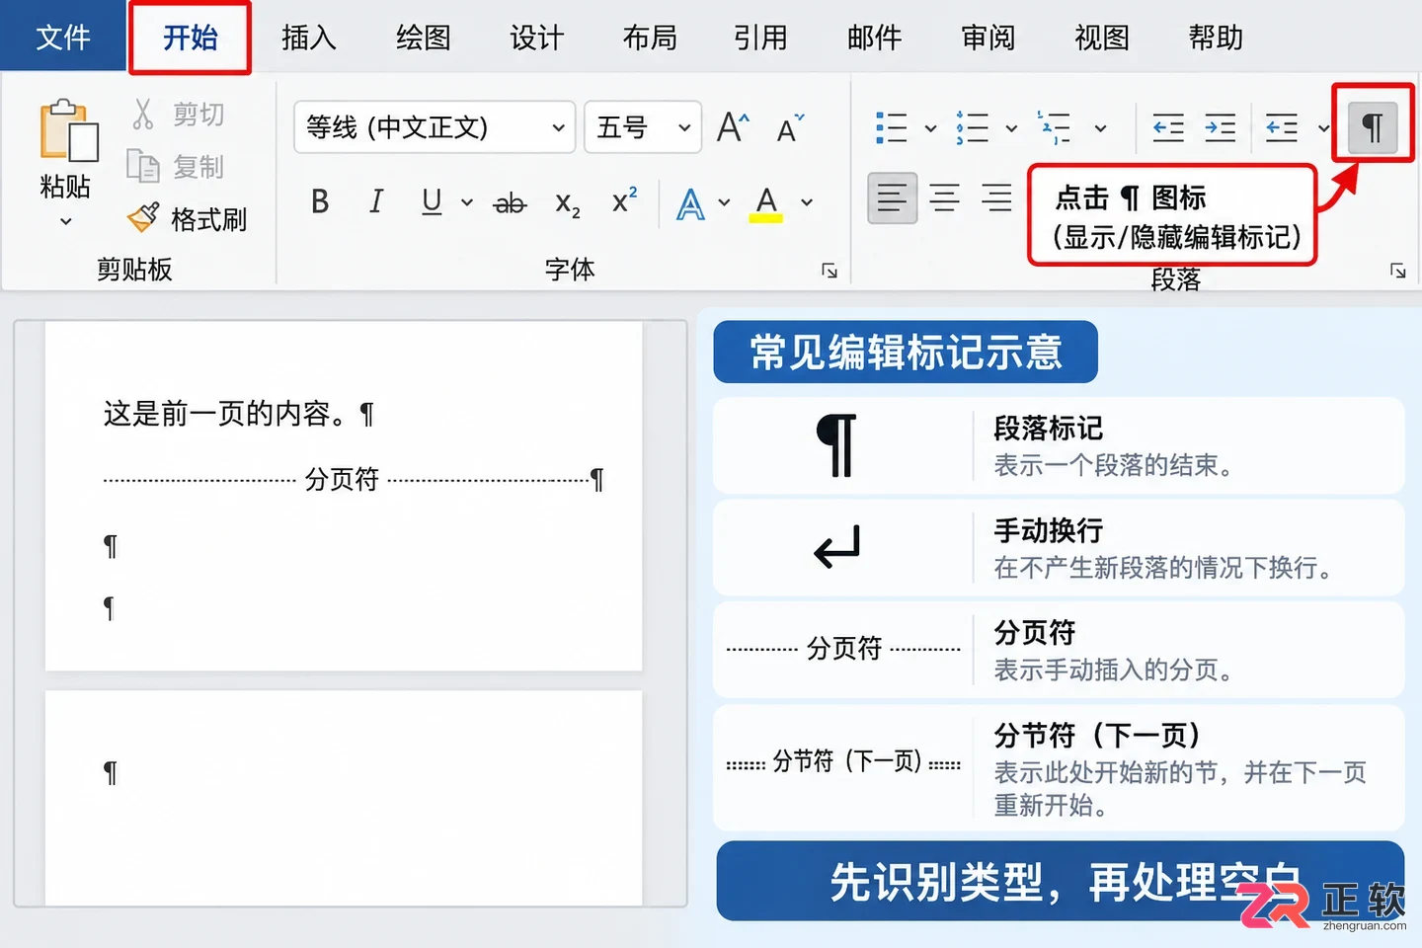The image size is (1422, 948).
Task: Click the 常见编辑标记示意 title banner
Action: [906, 352]
